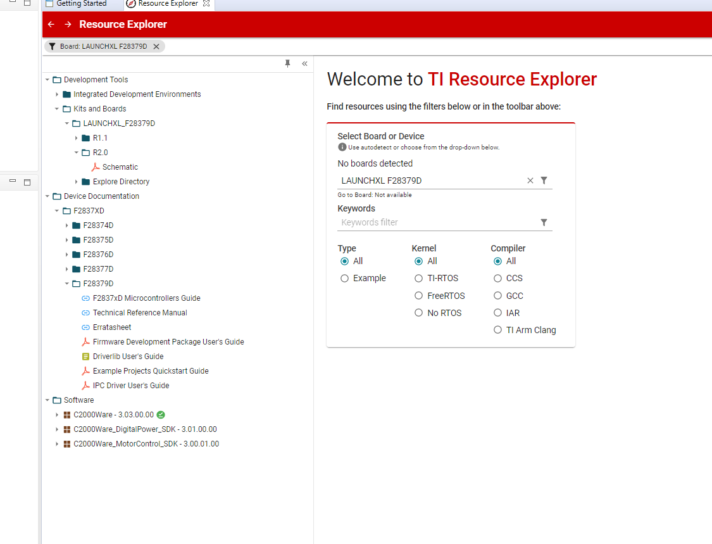Expand the F28374D folder arrow
712x544 pixels.
66,225
